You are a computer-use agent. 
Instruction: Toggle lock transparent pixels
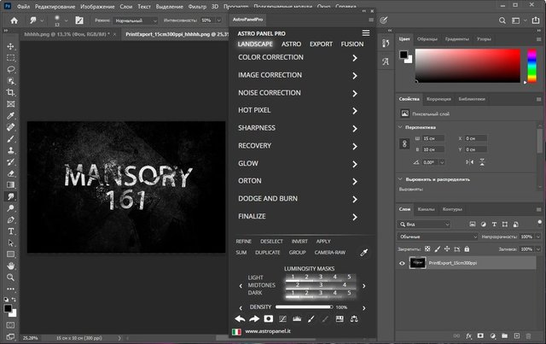click(427, 249)
